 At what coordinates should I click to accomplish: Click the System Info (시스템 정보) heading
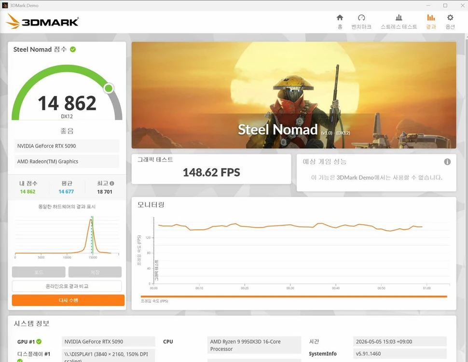pyautogui.click(x=31, y=323)
